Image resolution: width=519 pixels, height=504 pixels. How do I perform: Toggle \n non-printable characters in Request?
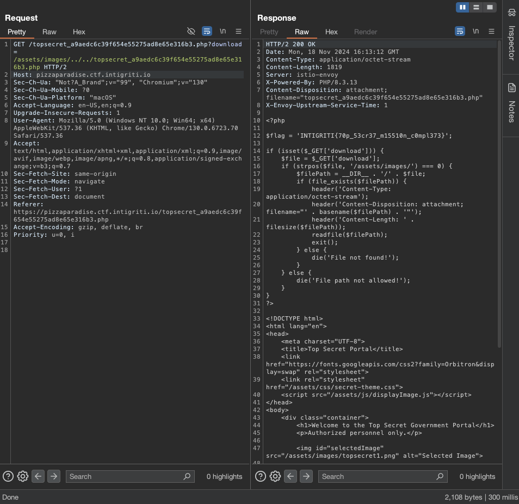coord(223,32)
